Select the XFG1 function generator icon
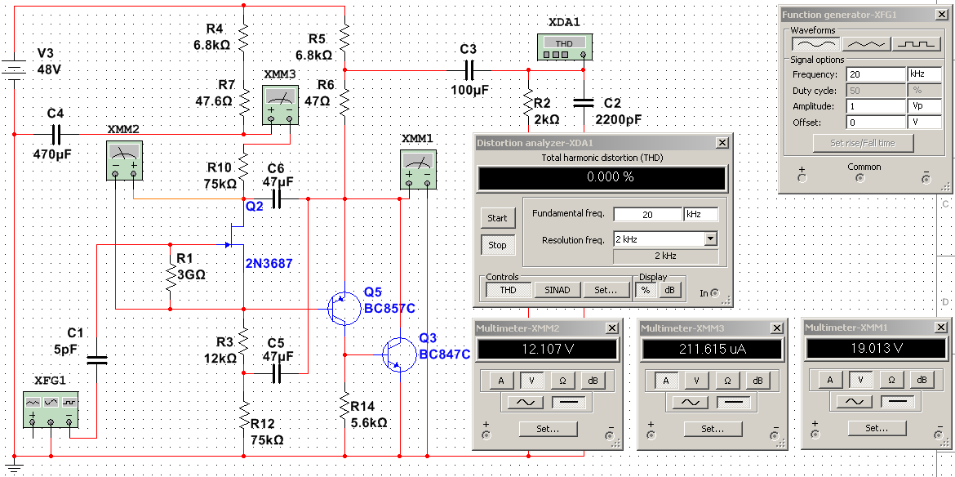 51,408
